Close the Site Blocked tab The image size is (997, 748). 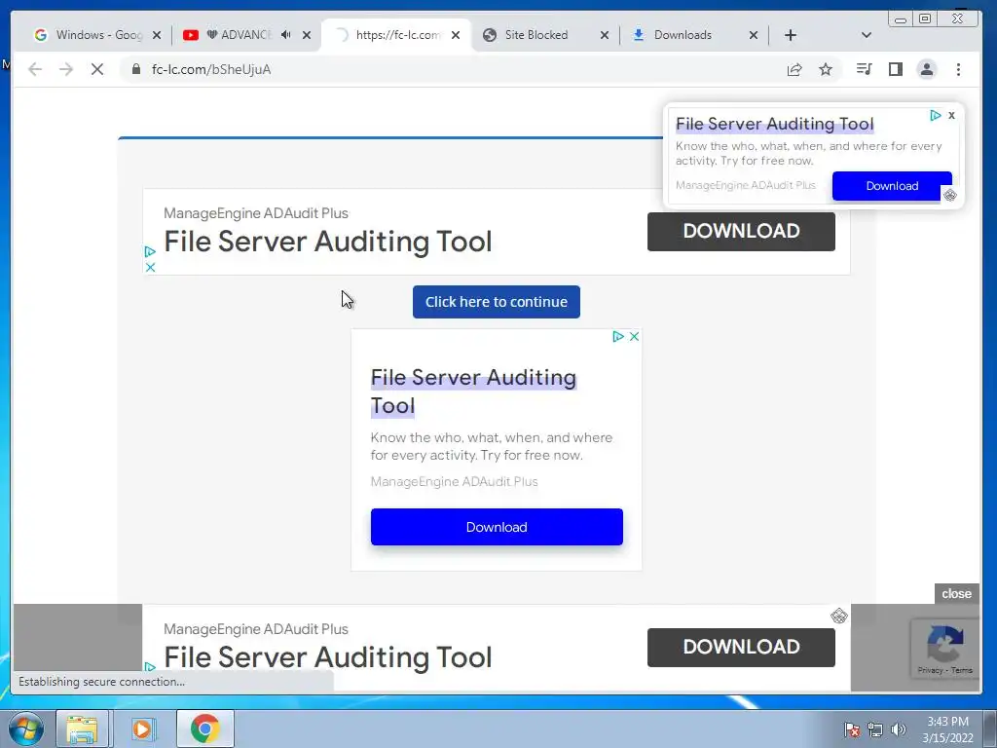[x=604, y=35]
